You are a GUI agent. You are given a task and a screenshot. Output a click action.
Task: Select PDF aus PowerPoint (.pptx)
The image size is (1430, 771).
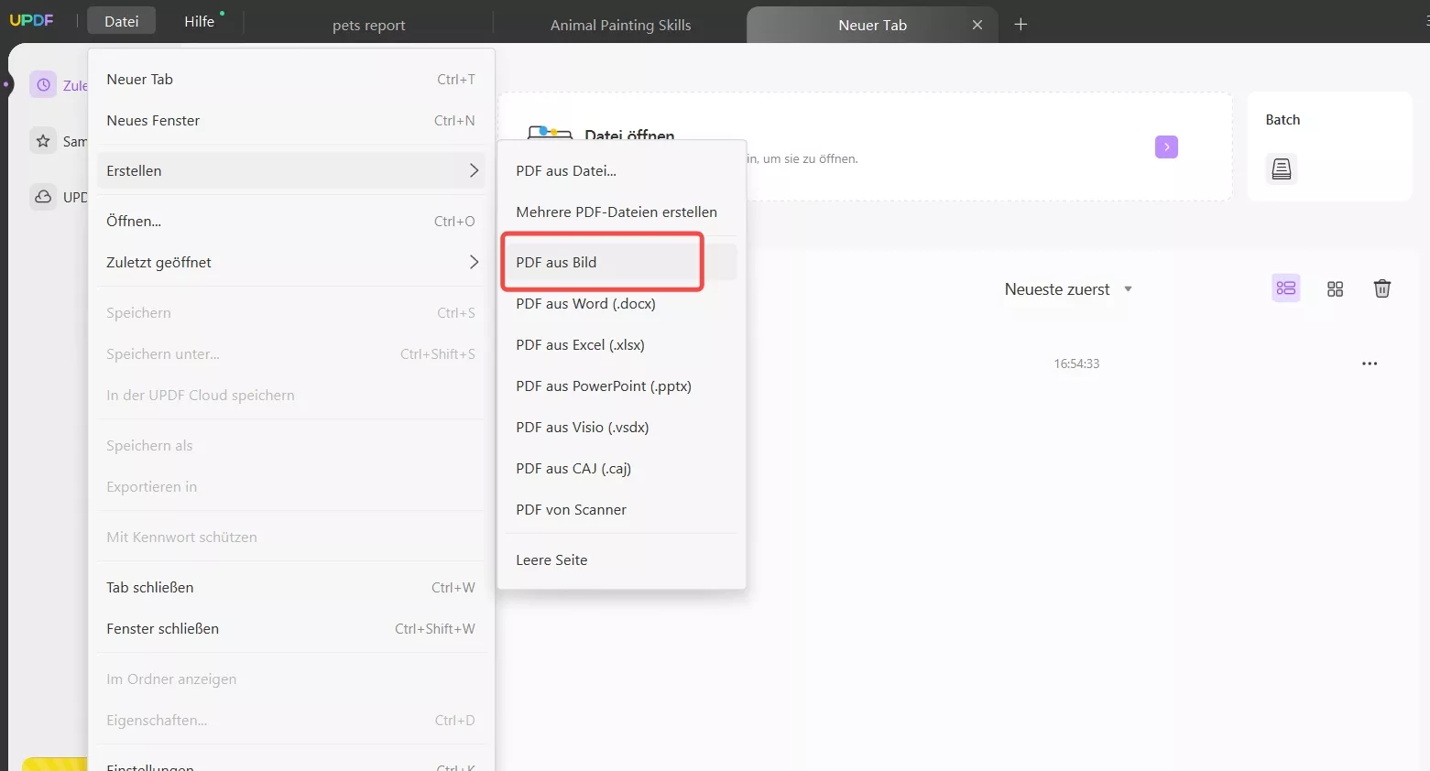[621, 385]
